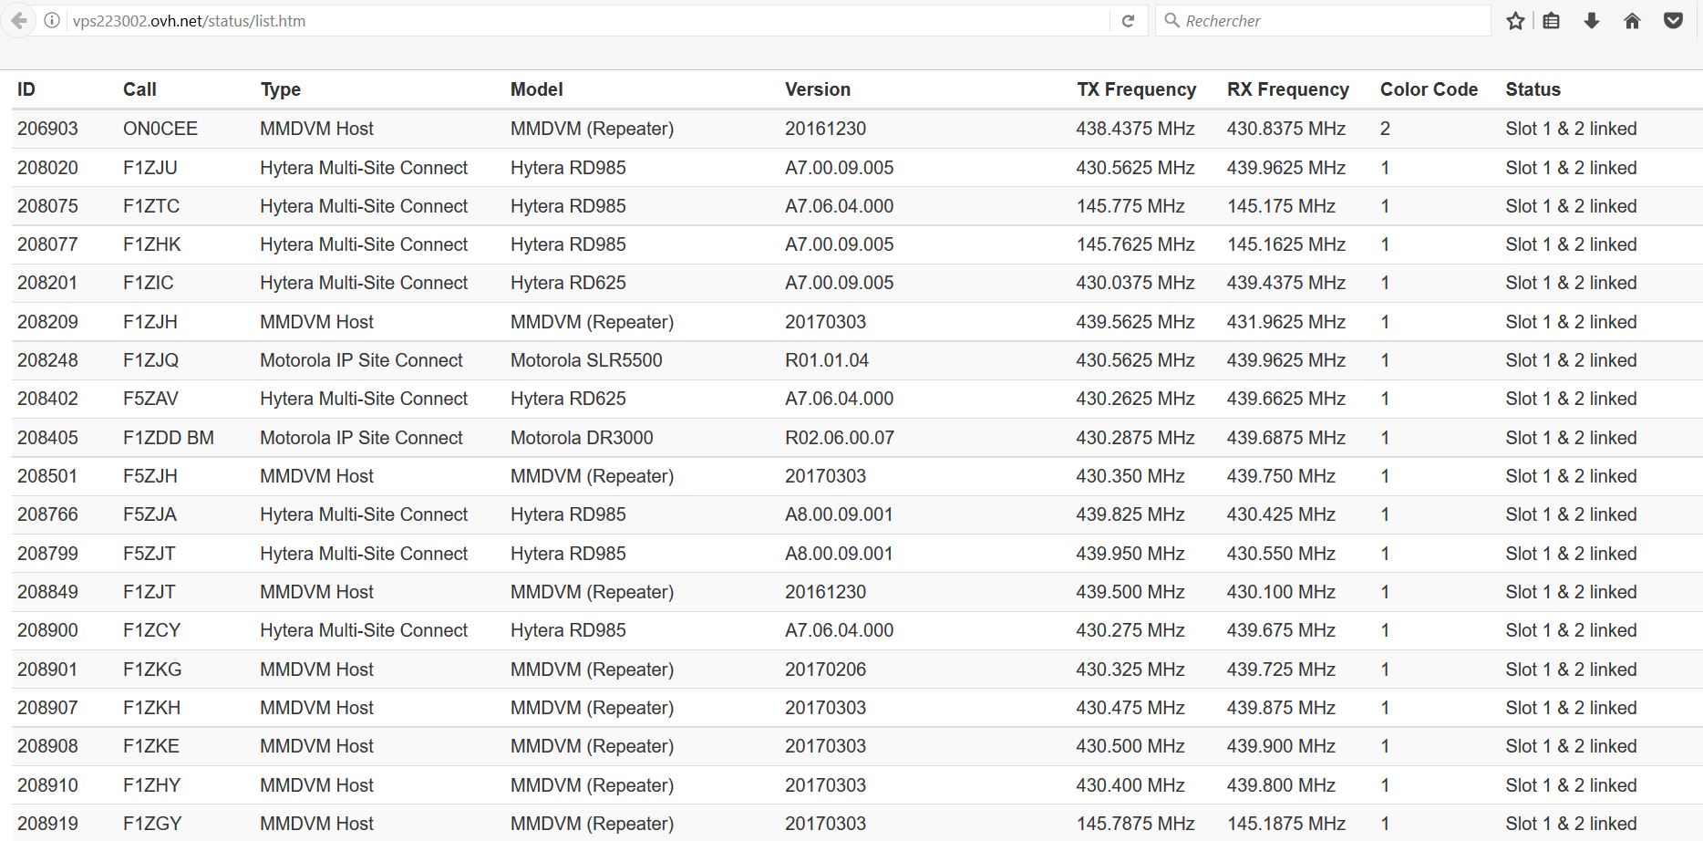
Task: Open the site information icon in address bar
Action: point(52,20)
